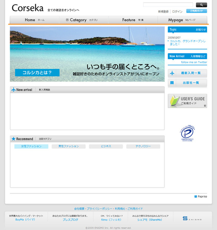Click the Corseka logo

(x=27, y=8)
